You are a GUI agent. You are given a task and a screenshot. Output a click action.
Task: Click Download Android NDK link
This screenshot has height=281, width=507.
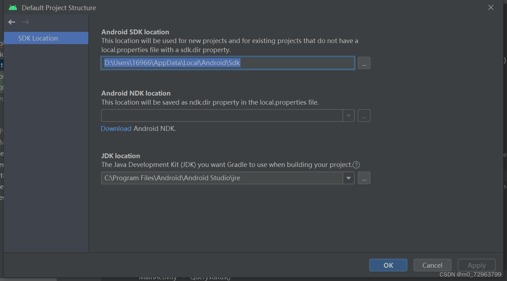[116, 128]
